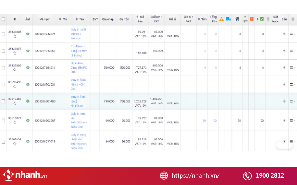Sort table by Tên column
Image resolution: width=297 pixels, height=185 pixels.
tap(80, 19)
